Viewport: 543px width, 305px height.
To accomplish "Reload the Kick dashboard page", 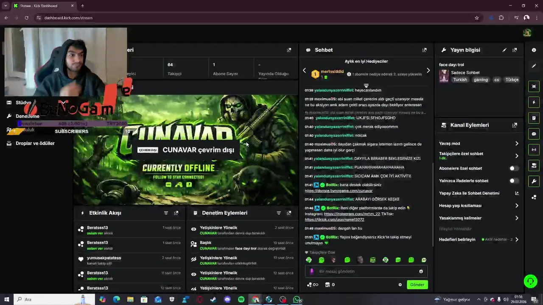I will tap(26, 18).
